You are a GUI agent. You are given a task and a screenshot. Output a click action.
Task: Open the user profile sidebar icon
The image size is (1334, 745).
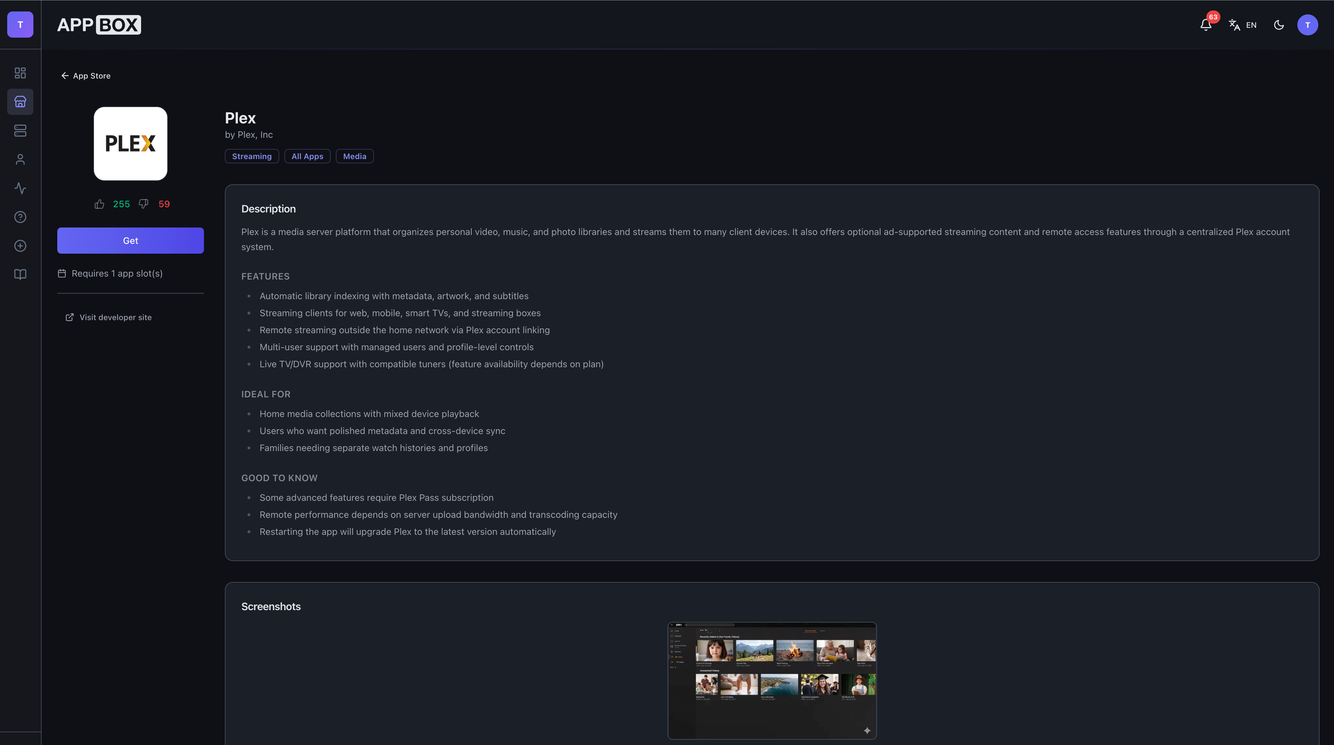coord(20,159)
